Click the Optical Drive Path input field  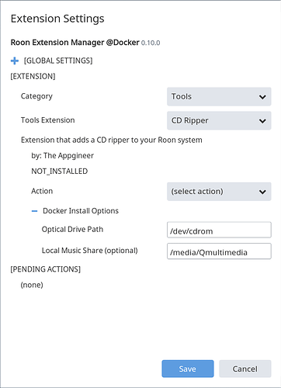coord(219,230)
